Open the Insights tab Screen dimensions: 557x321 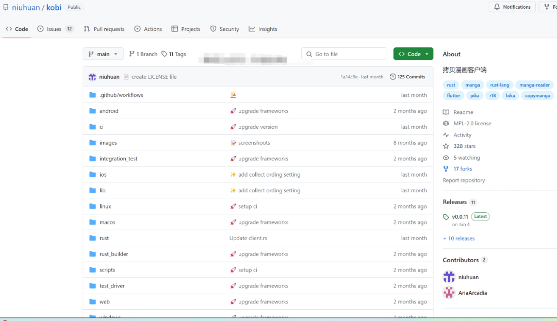(x=263, y=29)
